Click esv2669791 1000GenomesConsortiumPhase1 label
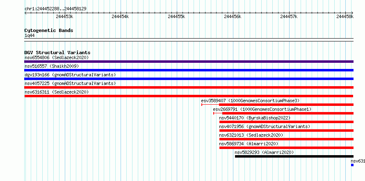This screenshot has height=181, width=365. tap(262, 109)
